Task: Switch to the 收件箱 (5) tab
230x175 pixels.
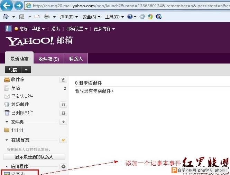Action: pos(49,59)
